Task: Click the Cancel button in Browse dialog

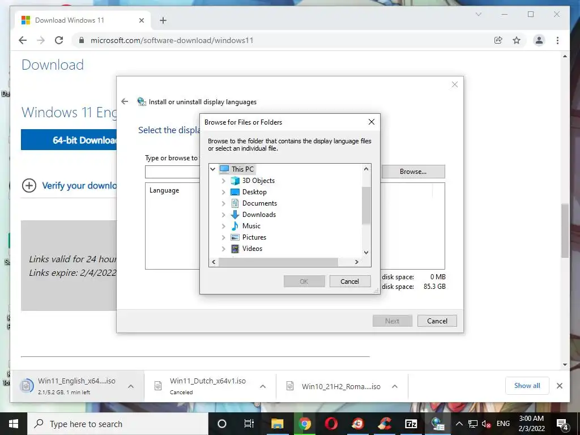Action: [349, 282]
